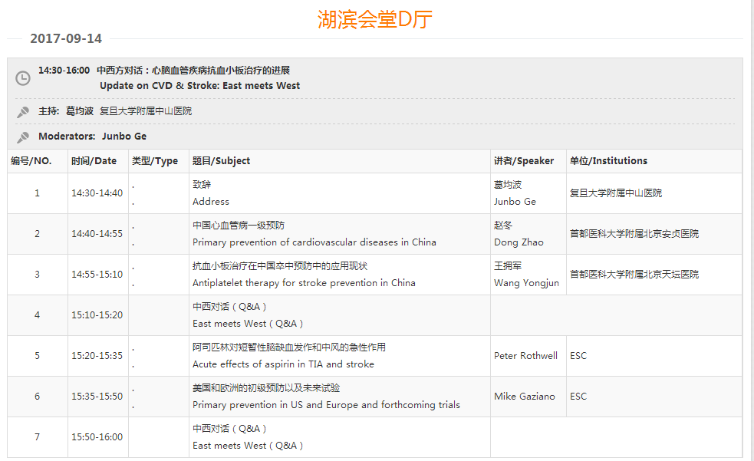Click speaker Dong Zhao

pyautogui.click(x=519, y=242)
